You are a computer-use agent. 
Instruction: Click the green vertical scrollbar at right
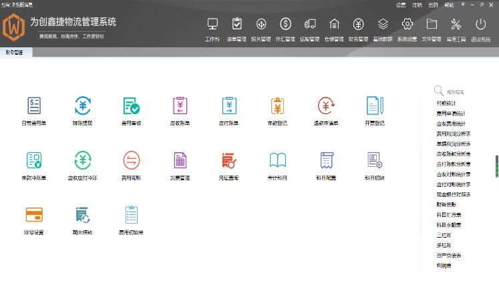tap(496, 166)
